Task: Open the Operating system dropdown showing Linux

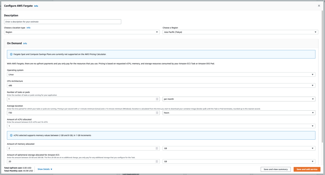Action: click(x=161, y=74)
